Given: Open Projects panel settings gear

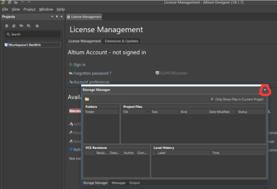Looking at the screenshot, I should [x=37, y=26].
